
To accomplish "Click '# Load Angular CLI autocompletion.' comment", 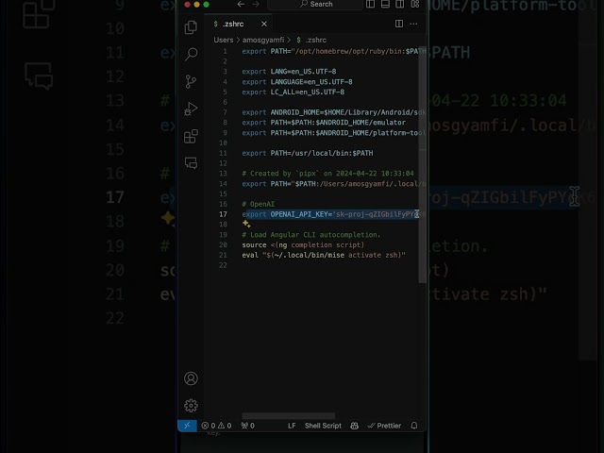I will (311, 235).
